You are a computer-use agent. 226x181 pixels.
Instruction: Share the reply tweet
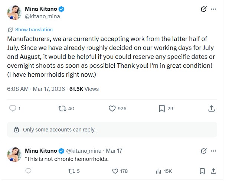click(x=213, y=171)
